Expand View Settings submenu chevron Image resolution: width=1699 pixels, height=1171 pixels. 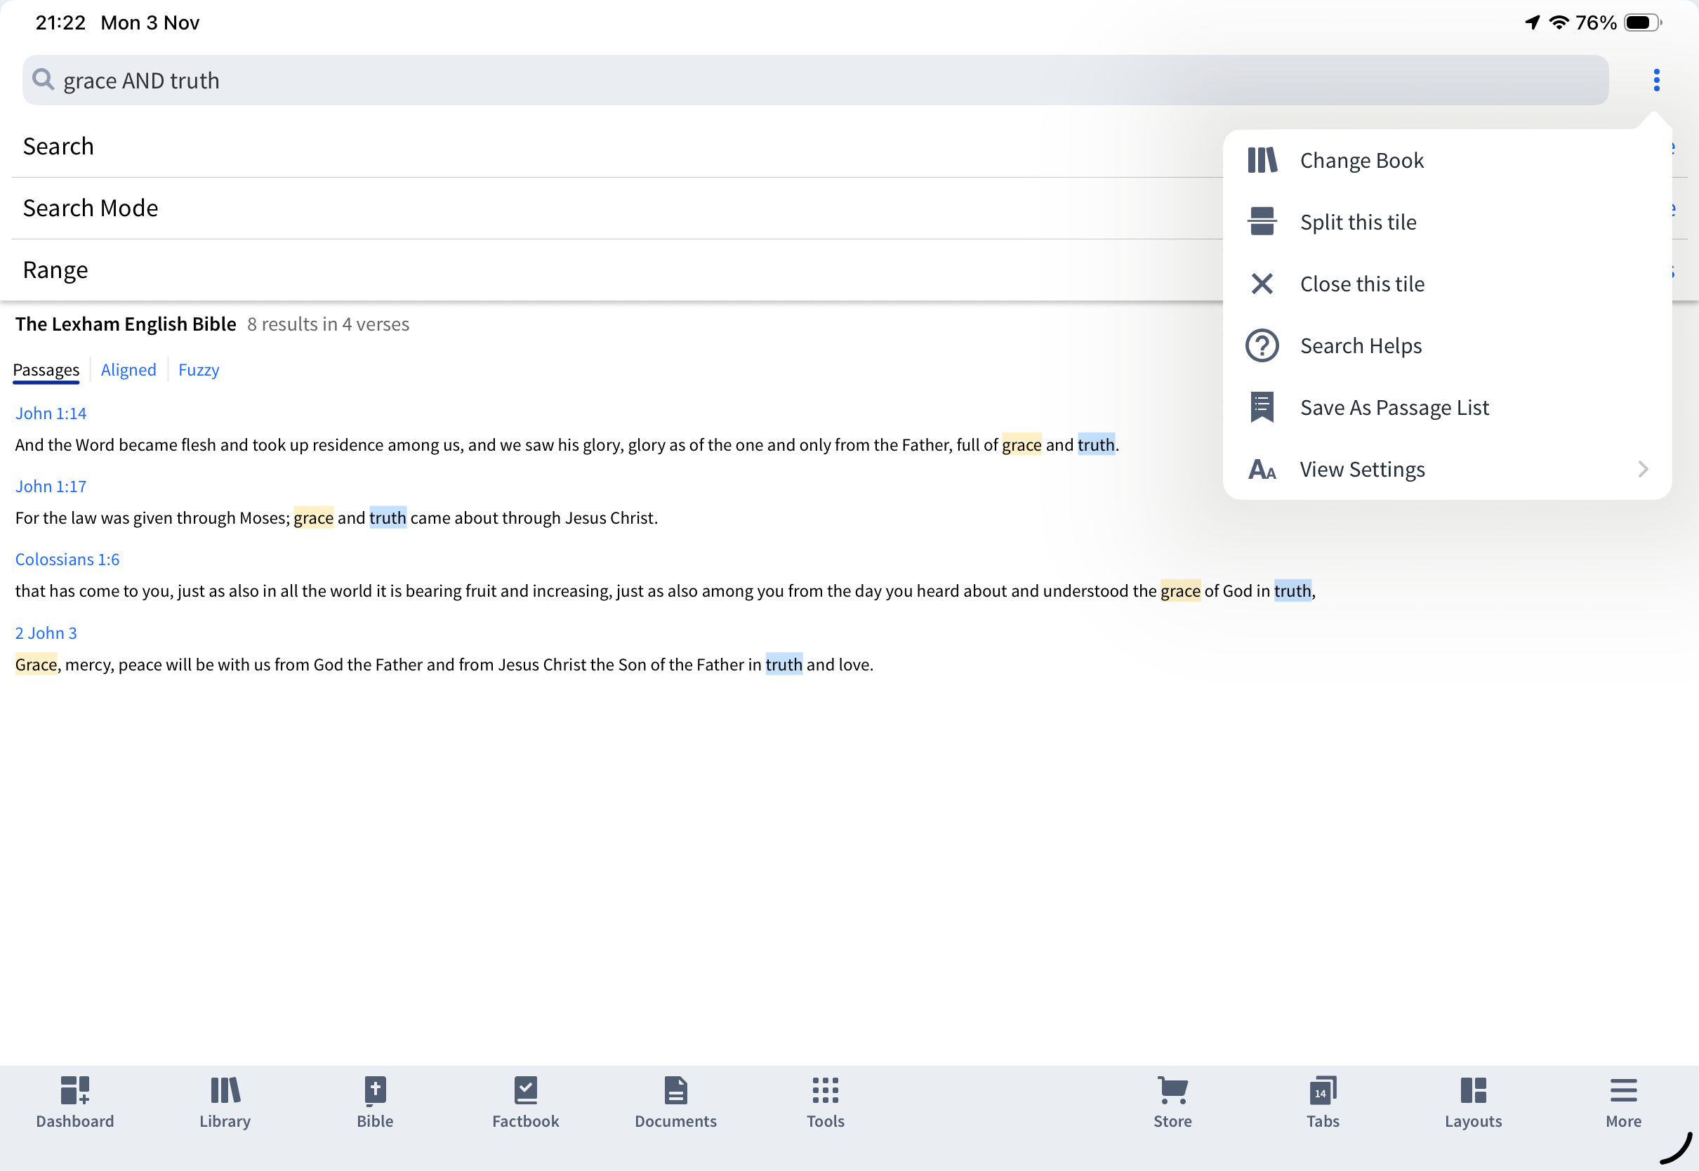point(1643,469)
